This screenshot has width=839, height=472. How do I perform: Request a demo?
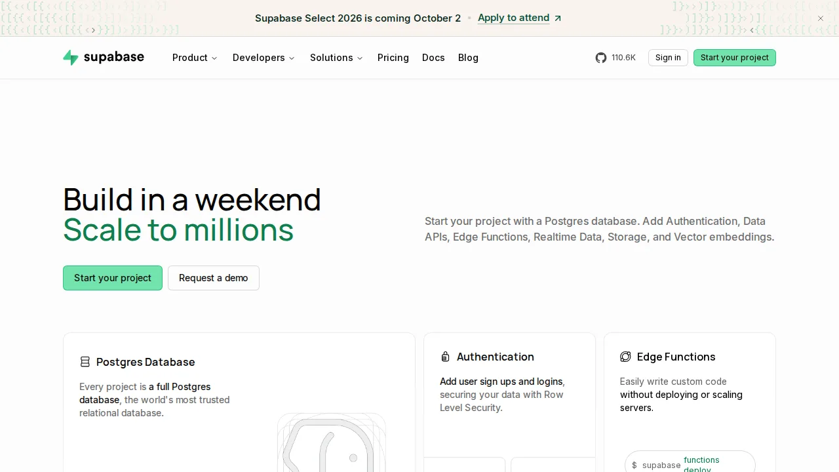214,278
